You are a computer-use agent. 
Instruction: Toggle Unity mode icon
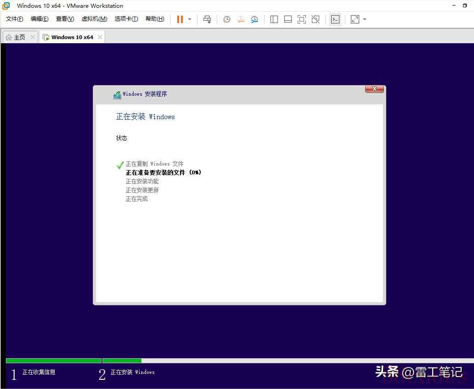pyautogui.click(x=316, y=19)
